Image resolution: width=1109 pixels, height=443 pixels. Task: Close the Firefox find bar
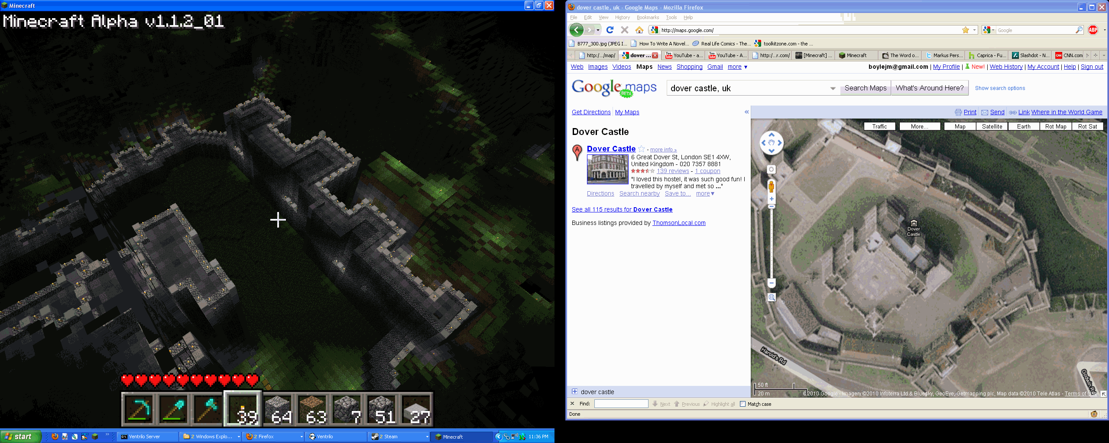tap(572, 404)
